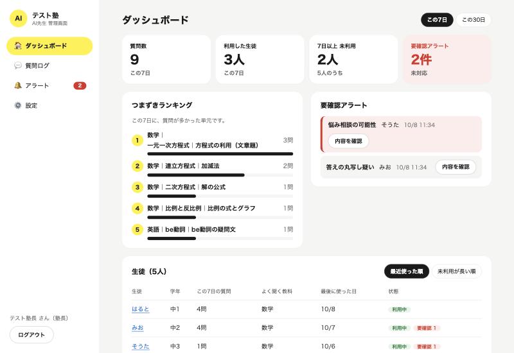Click the 答えの丸写し疑い alert title
Viewport: 514px width, 353px height.
(x=350, y=168)
